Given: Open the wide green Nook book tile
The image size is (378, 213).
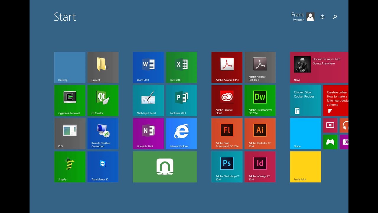Looking at the screenshot, I should point(165,167).
